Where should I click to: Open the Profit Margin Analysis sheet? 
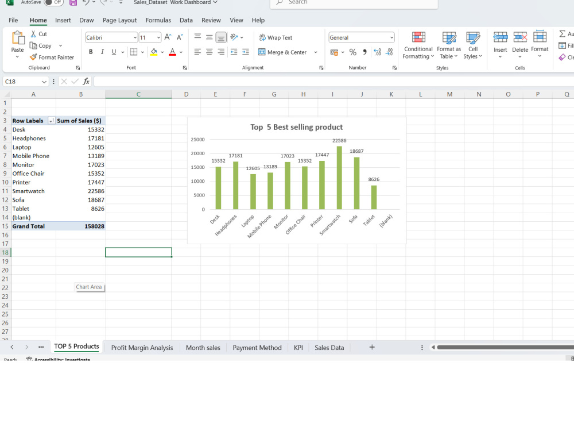[x=142, y=348]
